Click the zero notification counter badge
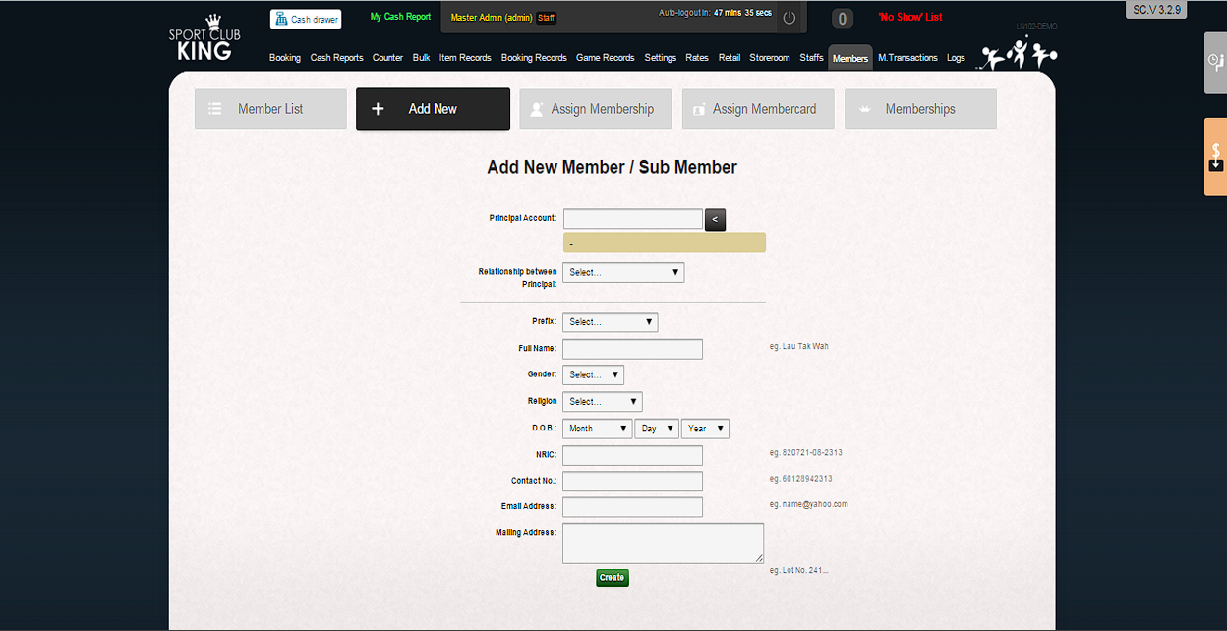This screenshot has height=631, width=1227. tap(843, 19)
